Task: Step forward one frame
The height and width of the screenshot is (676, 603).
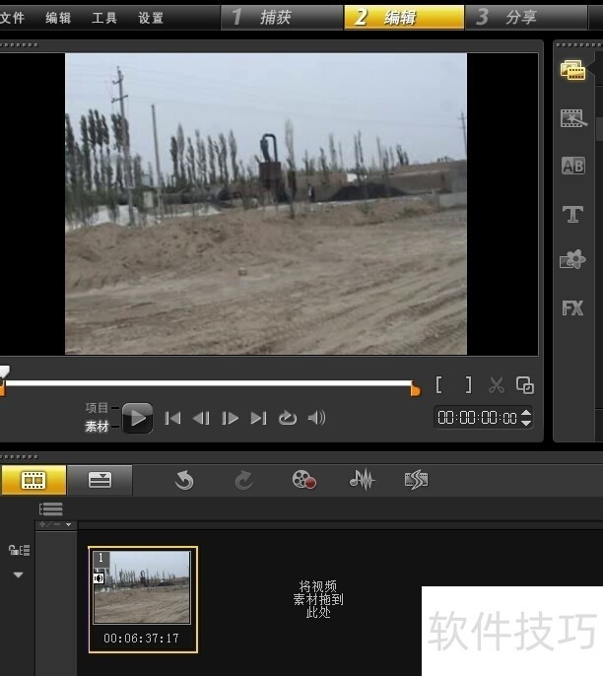Action: click(230, 418)
